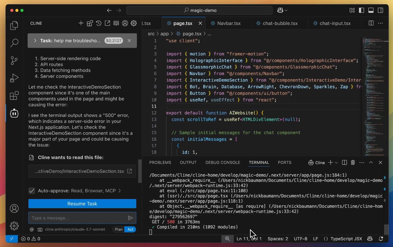
Task: Open remote window indicator in status bar
Action: coord(12,239)
